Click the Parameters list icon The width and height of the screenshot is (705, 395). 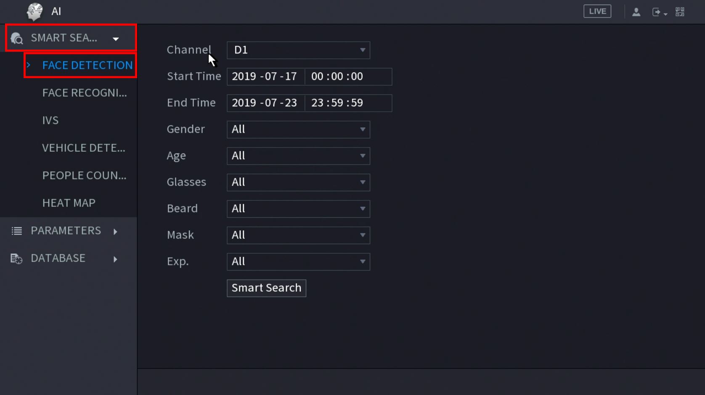pyautogui.click(x=17, y=231)
